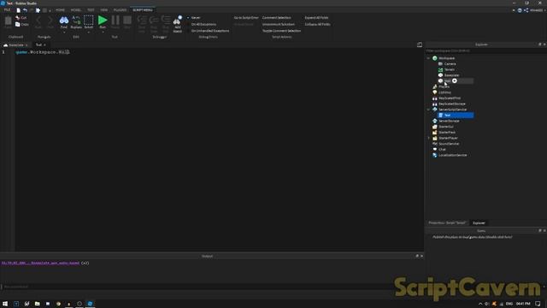Select Lighting in Explorer
This screenshot has width=547, height=308.
[x=444, y=92]
